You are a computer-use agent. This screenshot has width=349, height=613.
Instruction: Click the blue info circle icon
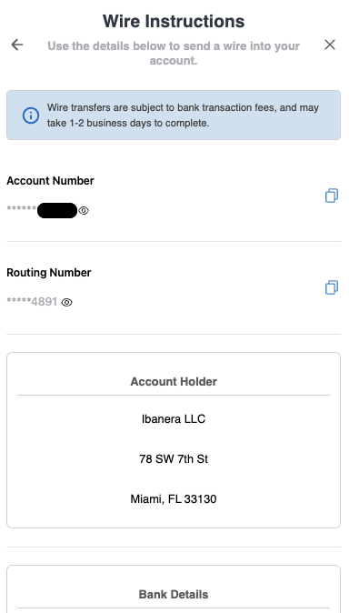tap(31, 116)
